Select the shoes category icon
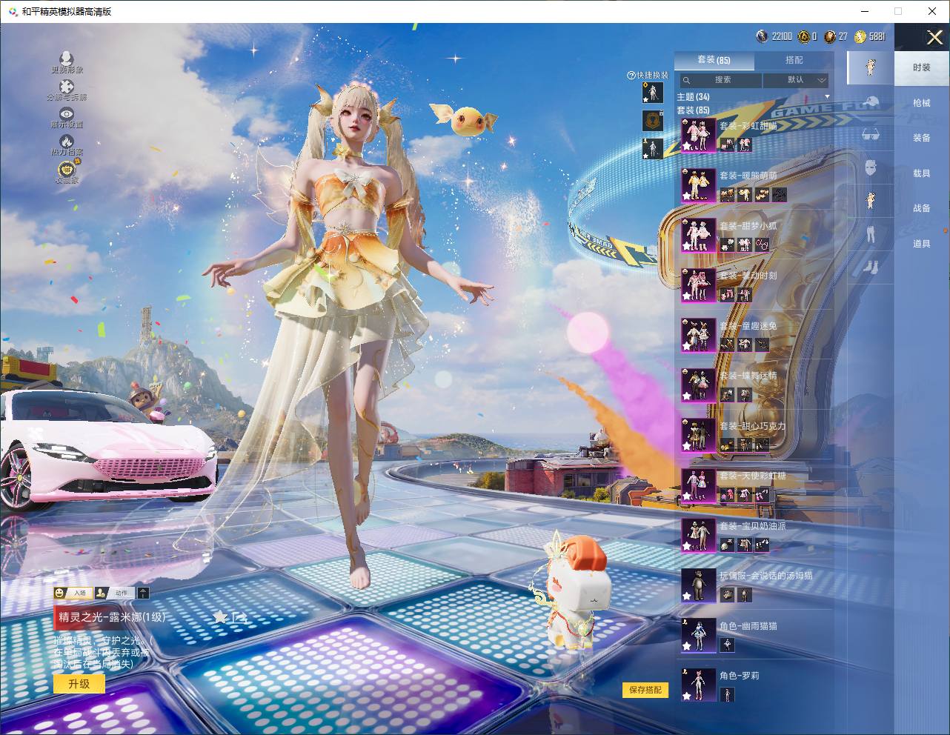Viewport: 950px width, 735px height. pyautogui.click(x=871, y=267)
